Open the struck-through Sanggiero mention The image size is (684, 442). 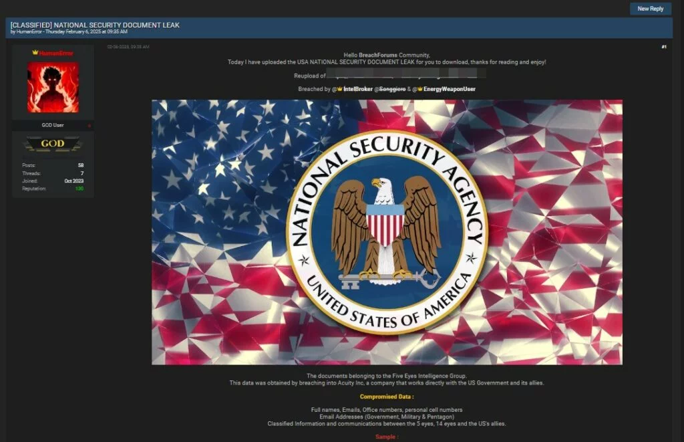click(x=392, y=89)
